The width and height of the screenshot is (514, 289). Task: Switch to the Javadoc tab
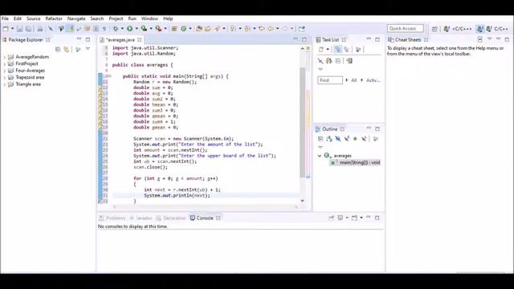point(141,218)
